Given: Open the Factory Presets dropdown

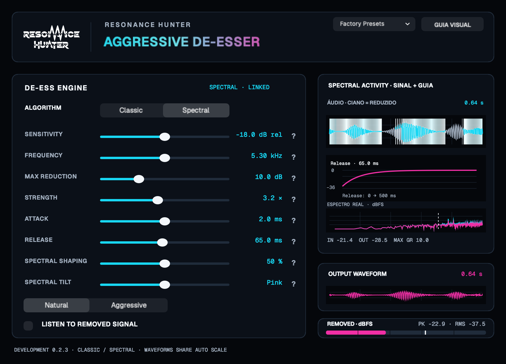Looking at the screenshot, I should (374, 24).
